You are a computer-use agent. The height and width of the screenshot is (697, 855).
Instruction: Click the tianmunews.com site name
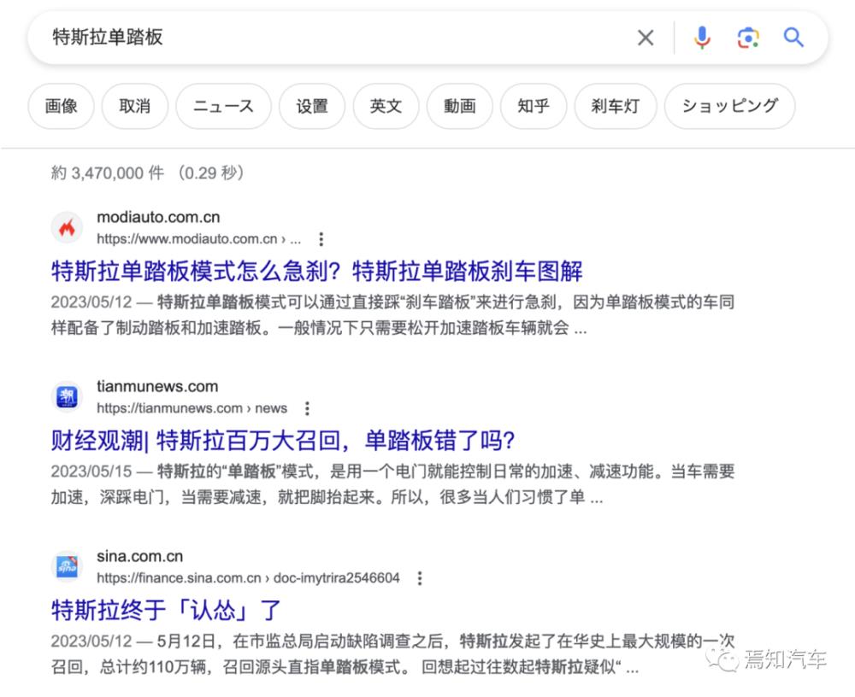157,386
